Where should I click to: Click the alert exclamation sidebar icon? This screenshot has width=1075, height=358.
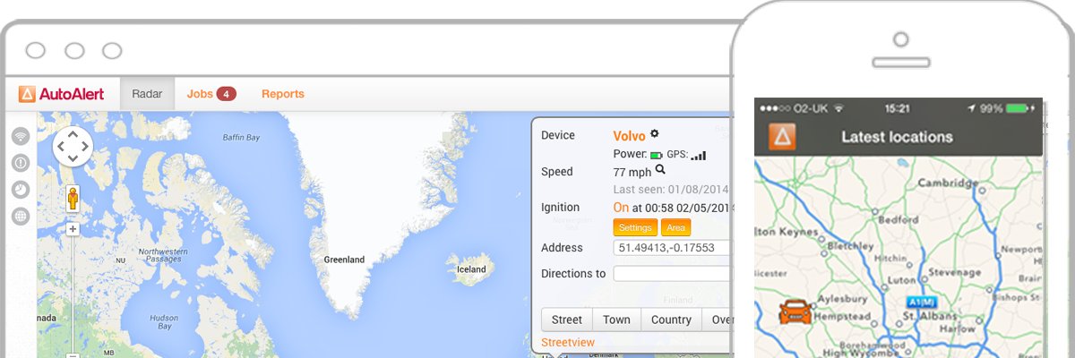click(20, 163)
